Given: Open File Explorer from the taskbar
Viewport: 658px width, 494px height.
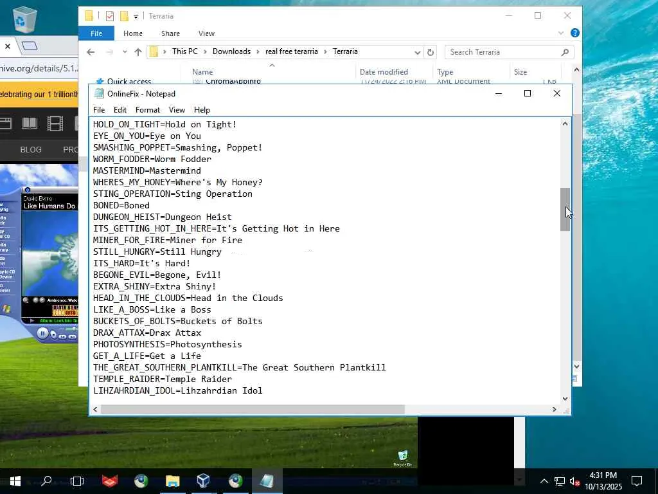Looking at the screenshot, I should [x=172, y=481].
